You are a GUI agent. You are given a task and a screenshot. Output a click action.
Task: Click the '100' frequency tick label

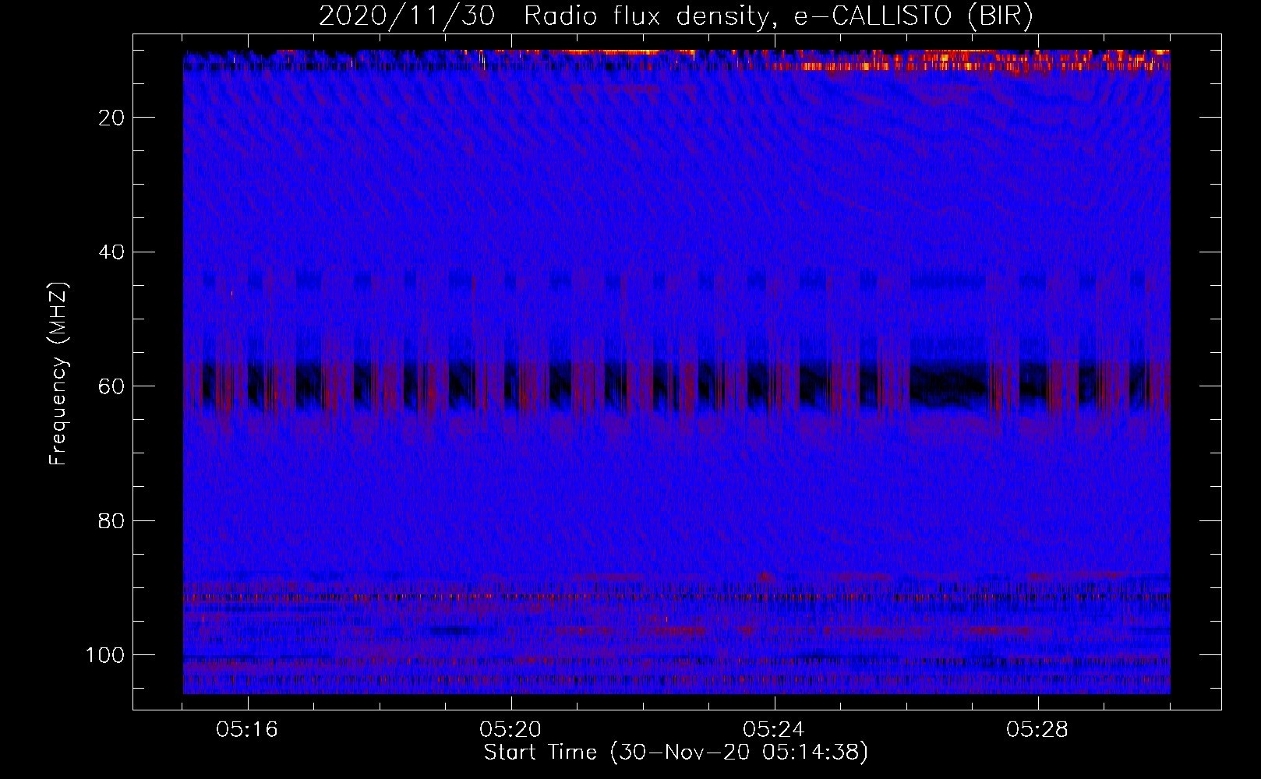[x=104, y=655]
